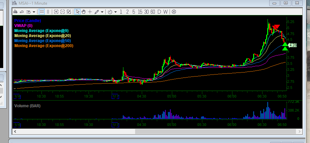Toggle horizontal grid lines button
The height and width of the screenshot is (143, 310).
coord(41,12)
